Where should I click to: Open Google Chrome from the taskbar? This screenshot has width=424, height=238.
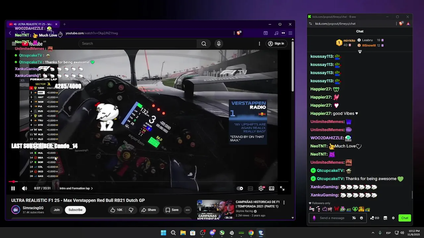[x=251, y=233]
